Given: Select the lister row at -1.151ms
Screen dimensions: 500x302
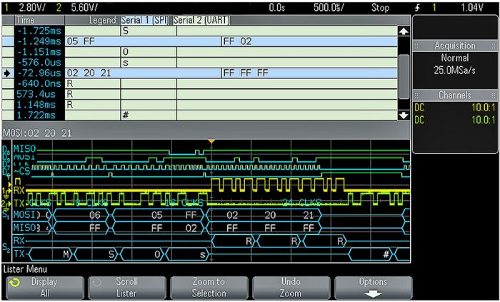Looking at the screenshot, I should [x=199, y=52].
